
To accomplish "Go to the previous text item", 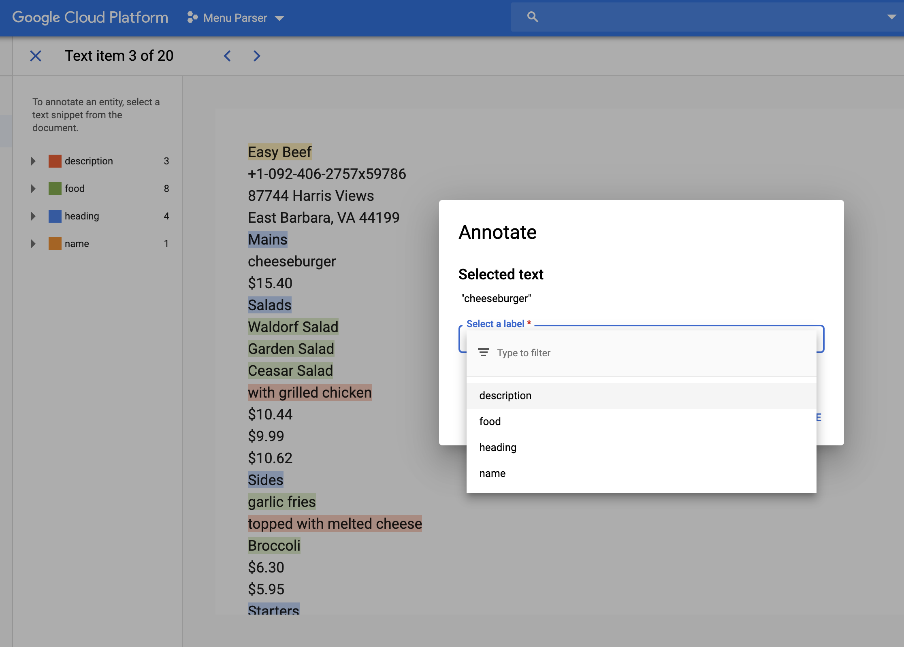I will tap(227, 56).
